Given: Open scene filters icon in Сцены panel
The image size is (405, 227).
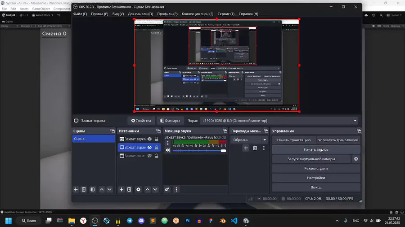Looking at the screenshot, I should click(x=92, y=189).
